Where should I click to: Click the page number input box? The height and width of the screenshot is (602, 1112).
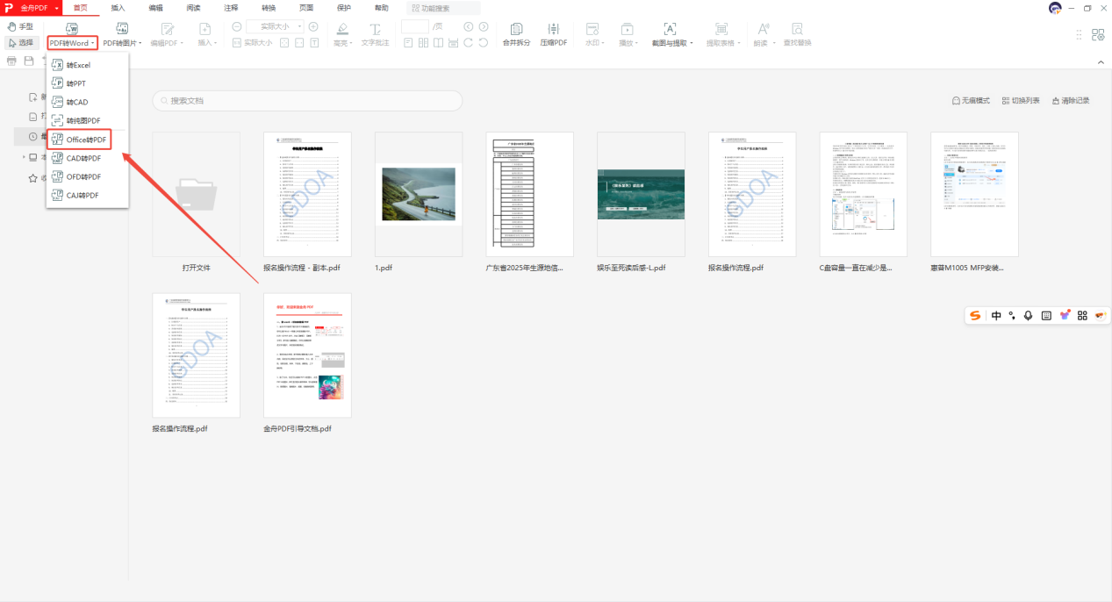[415, 27]
